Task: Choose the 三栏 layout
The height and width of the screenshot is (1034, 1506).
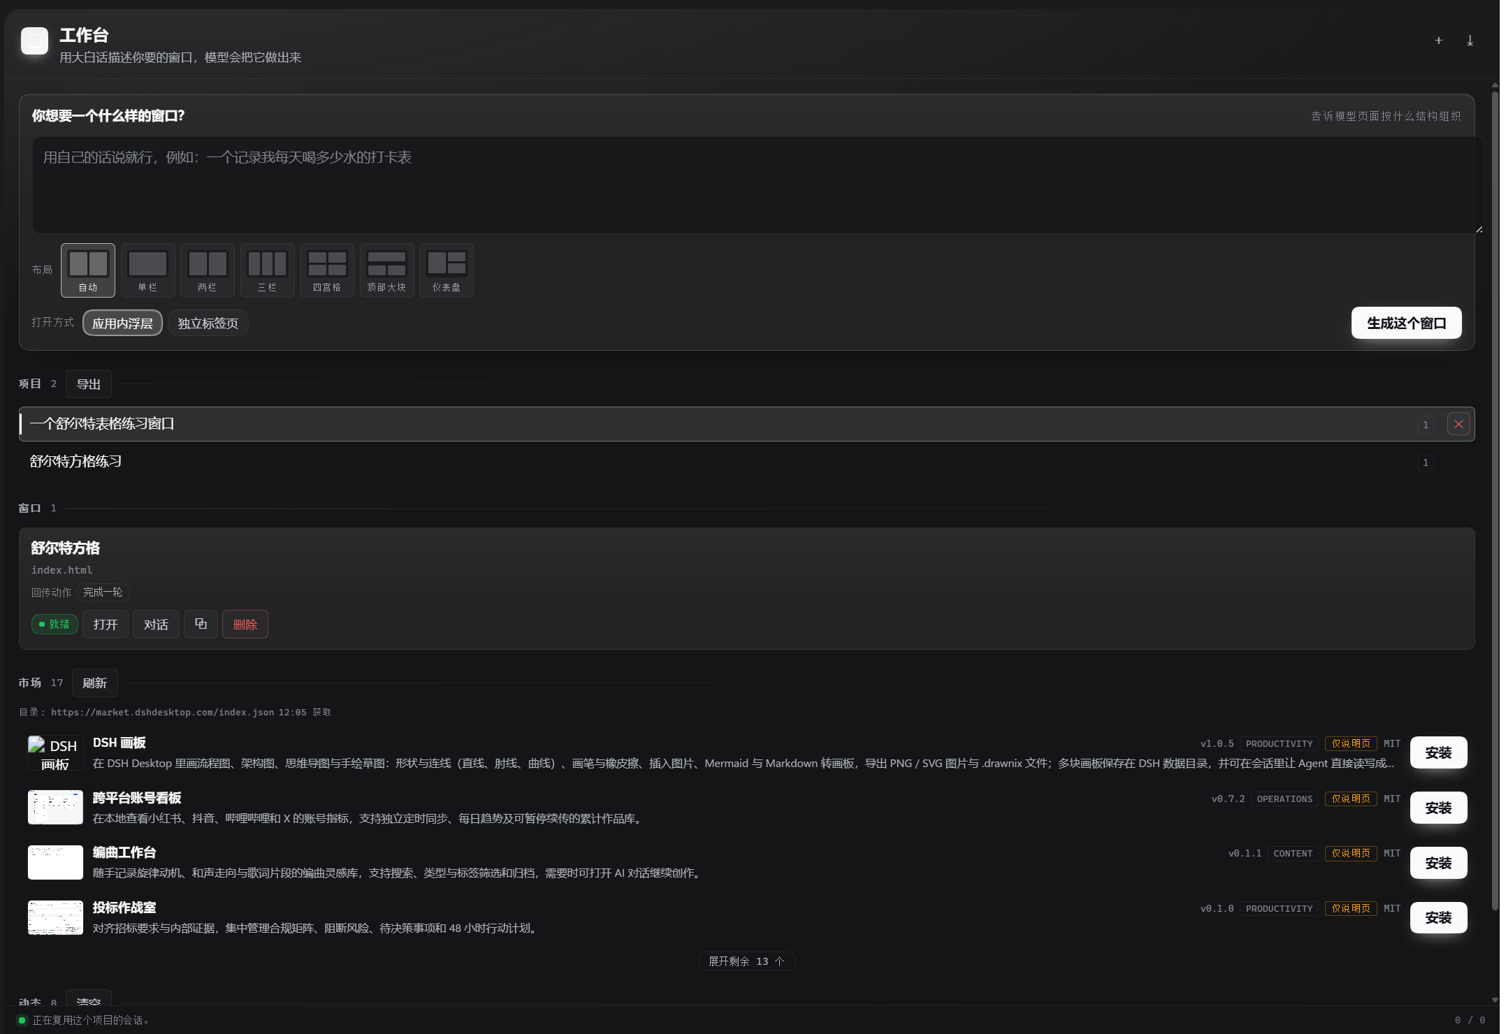Action: tap(267, 270)
